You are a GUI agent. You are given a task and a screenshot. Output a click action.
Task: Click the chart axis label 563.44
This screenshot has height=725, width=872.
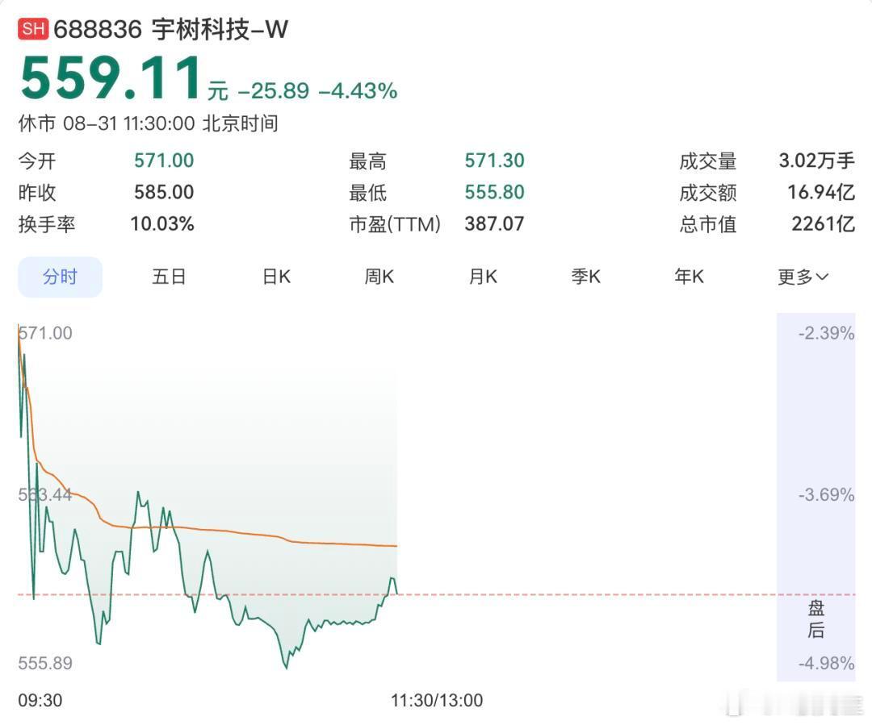tap(45, 494)
